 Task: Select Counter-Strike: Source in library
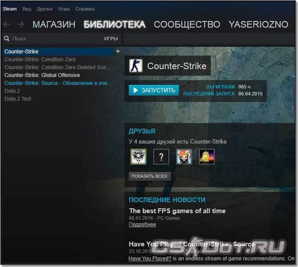click(x=58, y=83)
